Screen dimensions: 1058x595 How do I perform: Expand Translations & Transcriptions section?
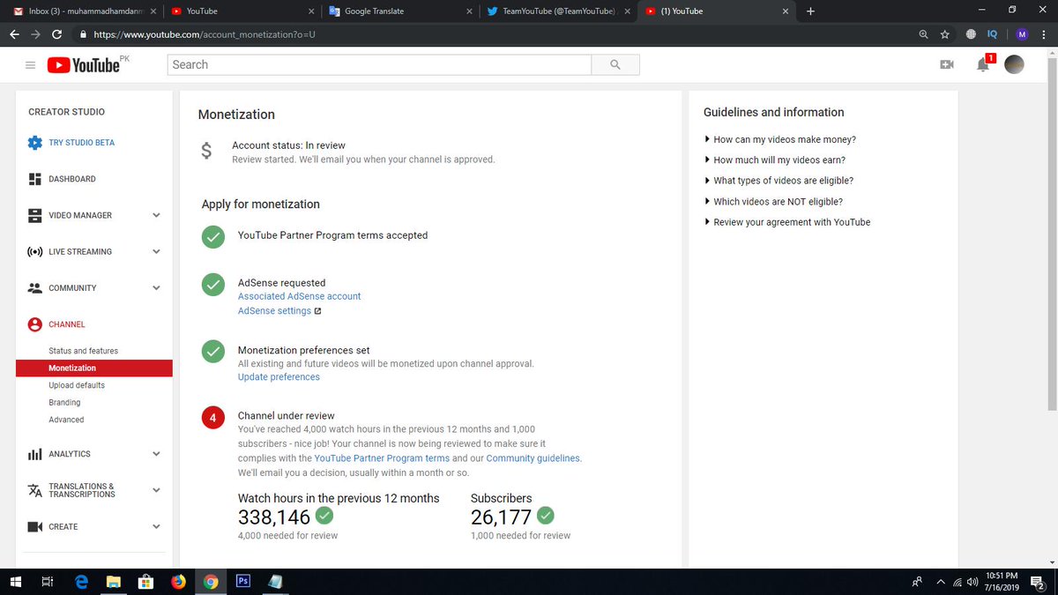[x=156, y=490]
